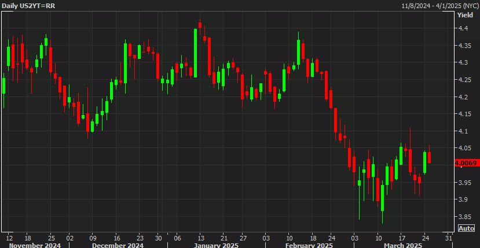Select the current value label 4.0069
This screenshot has width=480, height=248.
pyautogui.click(x=467, y=163)
